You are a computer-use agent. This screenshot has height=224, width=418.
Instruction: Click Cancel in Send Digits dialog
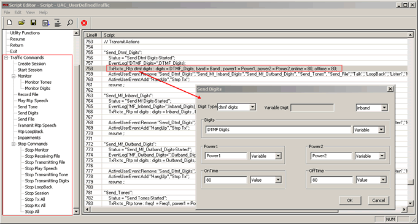click(378, 200)
